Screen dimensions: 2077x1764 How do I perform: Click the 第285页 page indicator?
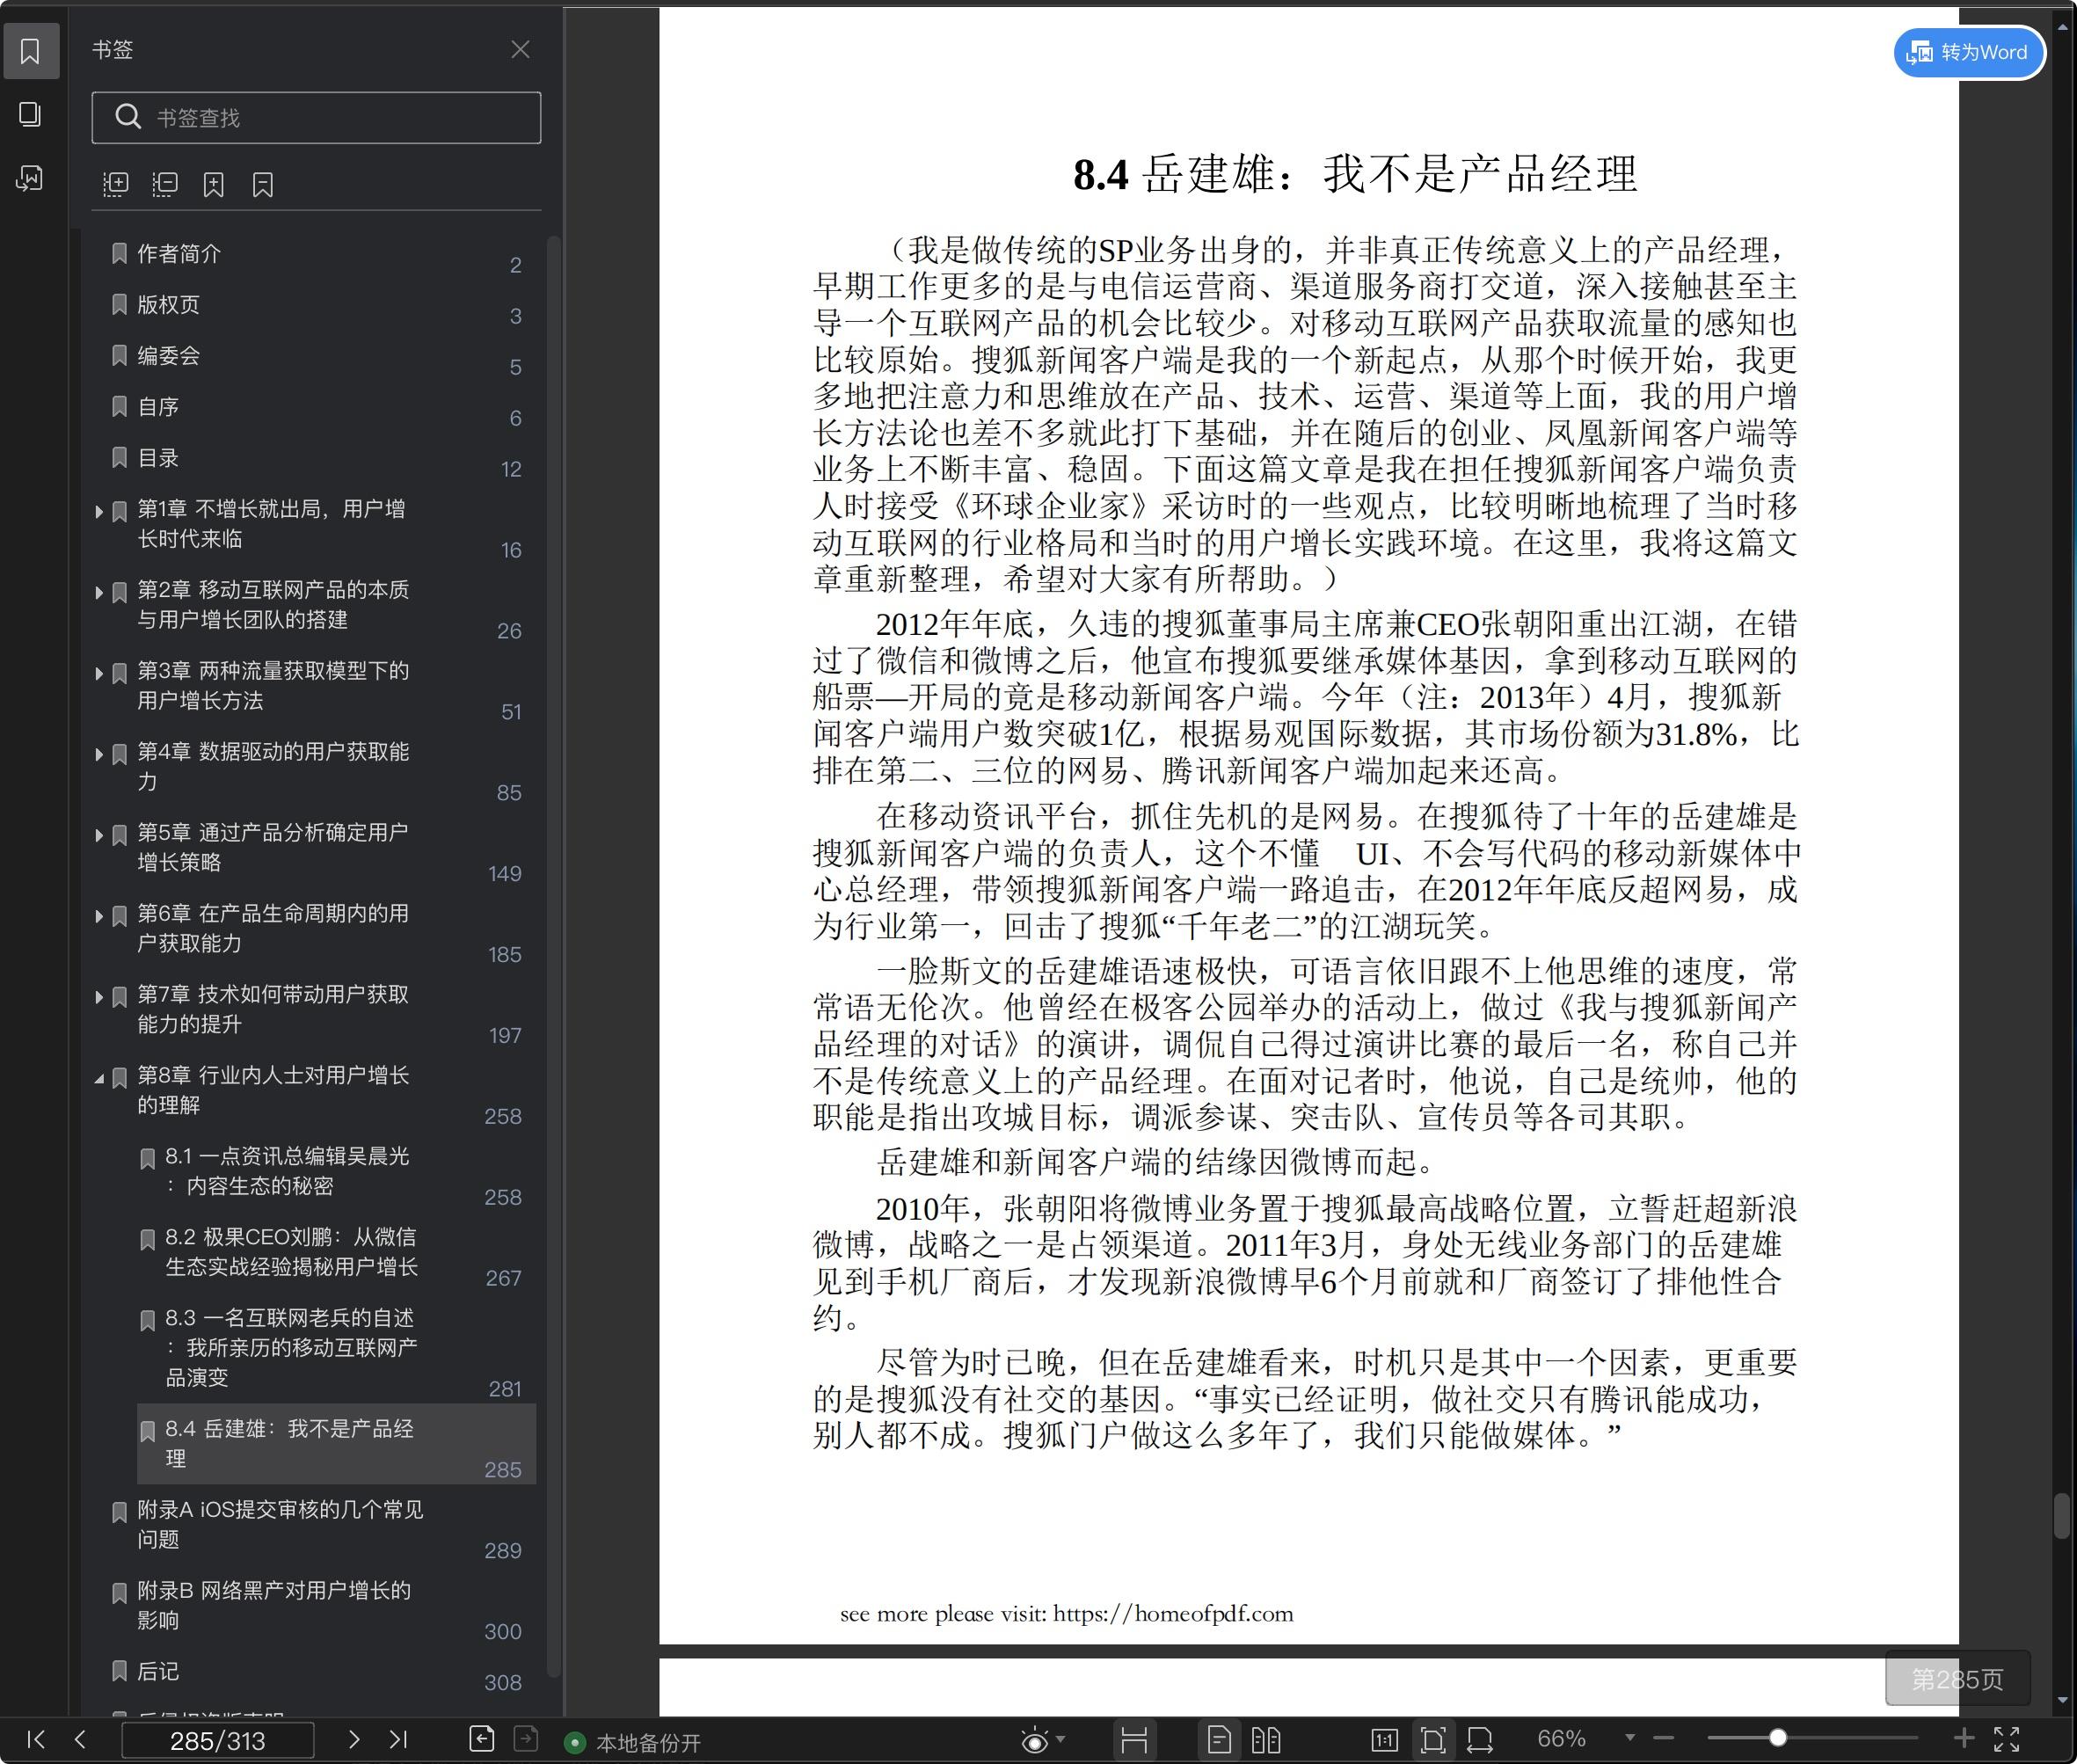pos(1957,1679)
